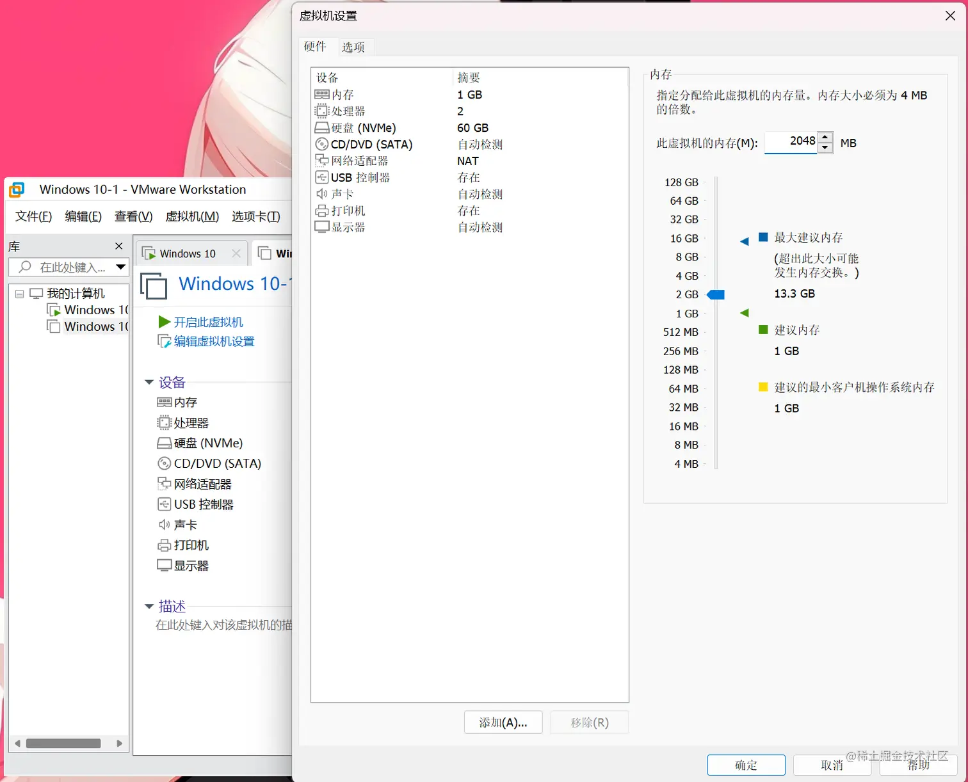Select network adapter icon in settings list
Image resolution: width=968 pixels, height=782 pixels.
[322, 161]
